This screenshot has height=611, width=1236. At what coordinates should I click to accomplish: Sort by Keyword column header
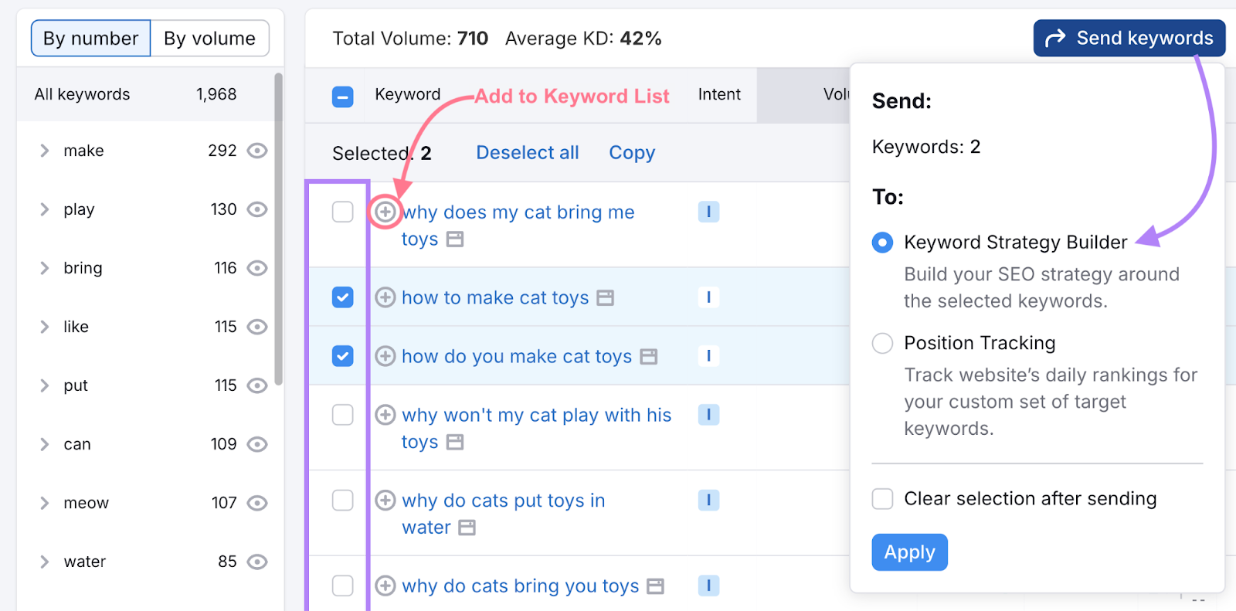pos(408,94)
